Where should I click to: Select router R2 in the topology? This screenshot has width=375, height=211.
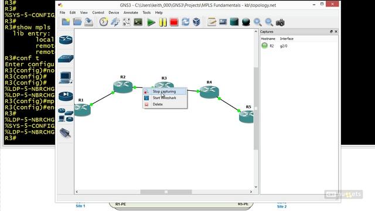(x=123, y=86)
